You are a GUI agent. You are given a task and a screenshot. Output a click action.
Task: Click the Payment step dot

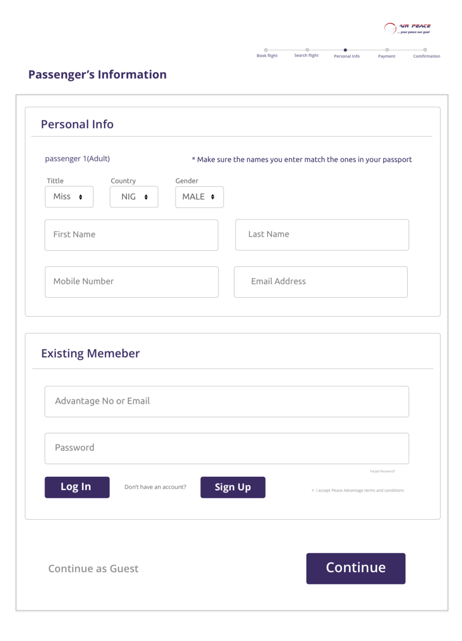coord(387,50)
